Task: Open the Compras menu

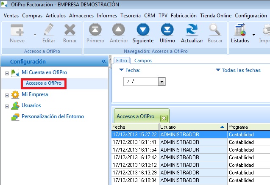Action: (32, 16)
